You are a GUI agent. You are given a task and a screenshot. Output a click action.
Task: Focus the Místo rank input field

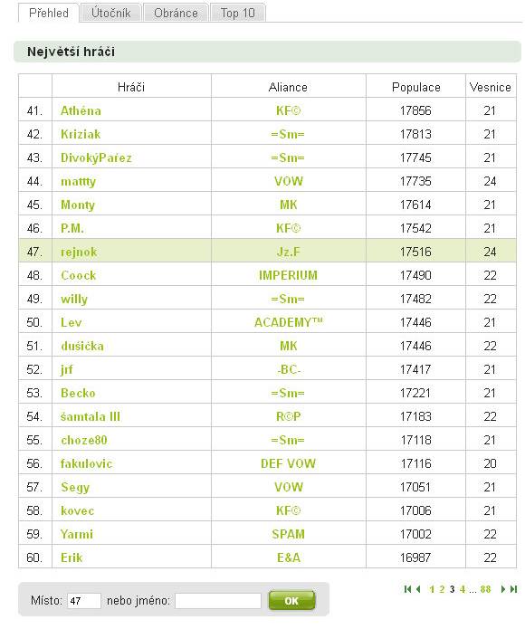pyautogui.click(x=84, y=601)
